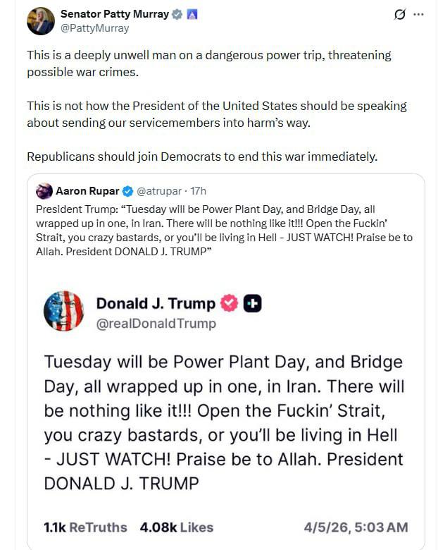Click the @atrupar handle

pyautogui.click(x=159, y=191)
